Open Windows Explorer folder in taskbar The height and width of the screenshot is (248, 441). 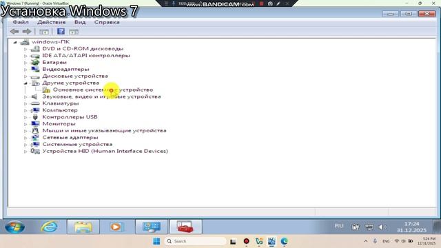(x=83, y=227)
